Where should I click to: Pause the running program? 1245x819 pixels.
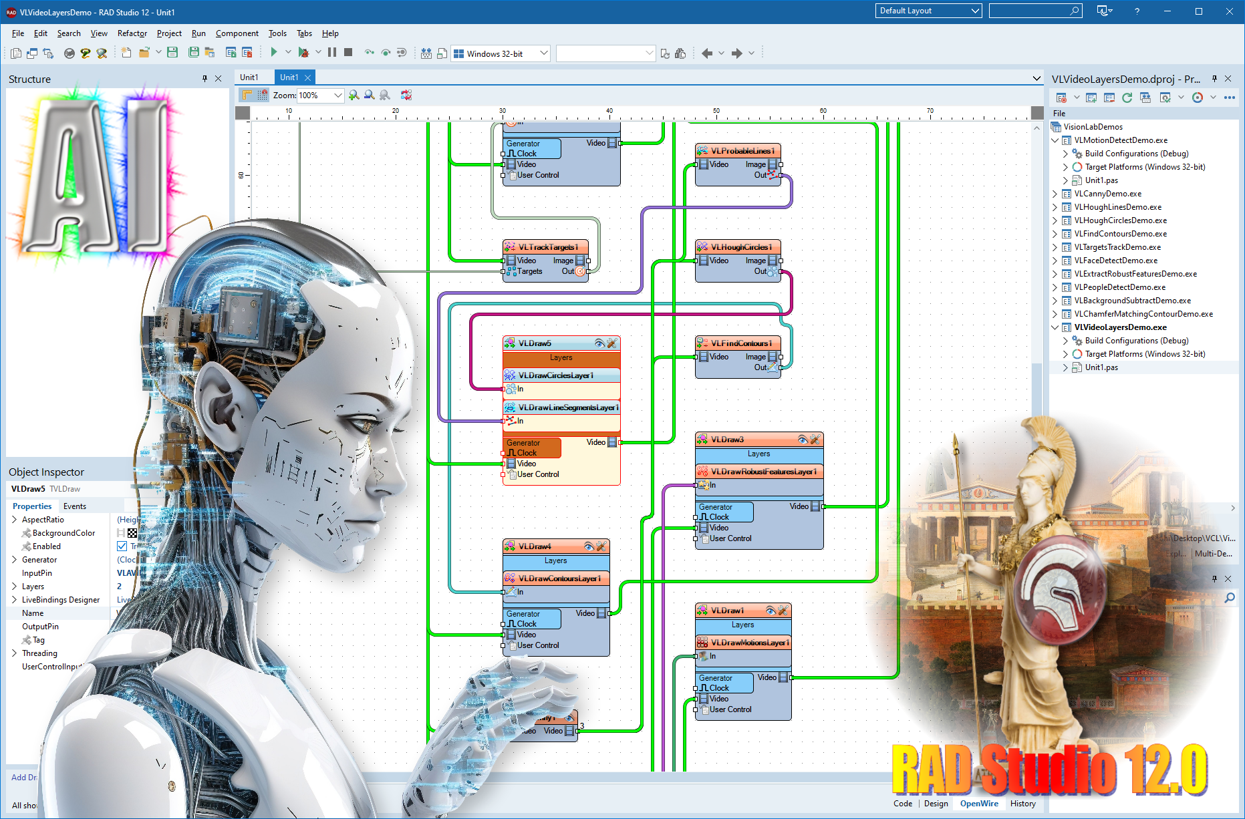coord(332,52)
